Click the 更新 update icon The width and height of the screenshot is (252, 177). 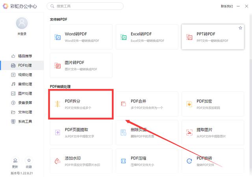[x=15, y=160]
